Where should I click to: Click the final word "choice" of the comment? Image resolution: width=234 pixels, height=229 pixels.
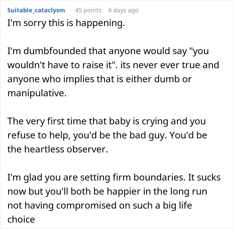[21, 219]
